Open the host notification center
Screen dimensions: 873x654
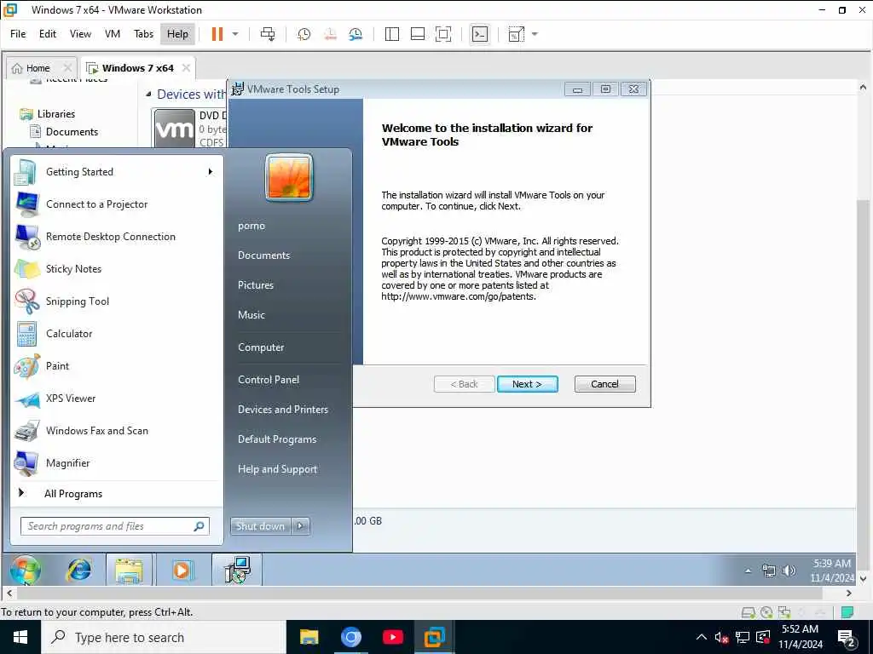click(x=847, y=638)
